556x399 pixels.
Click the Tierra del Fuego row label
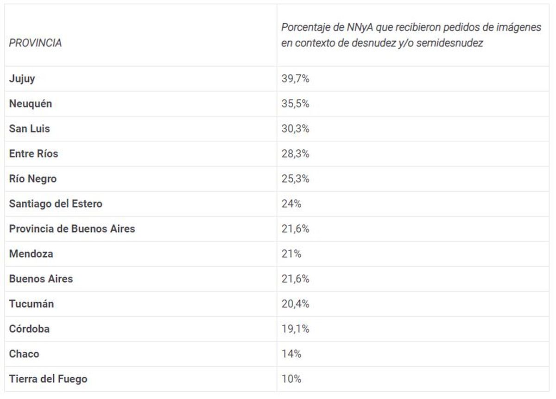click(48, 379)
